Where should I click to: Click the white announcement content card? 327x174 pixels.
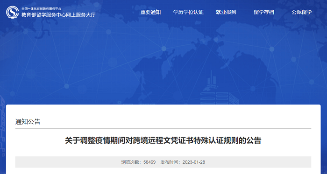(163, 139)
